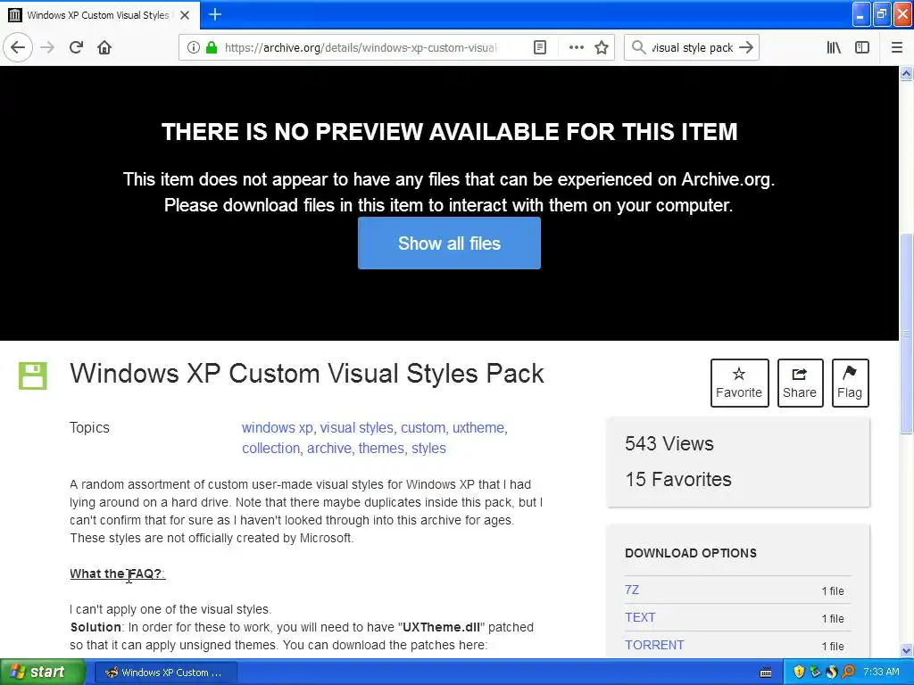Open the styles topic link
The image size is (914, 685).
(428, 448)
